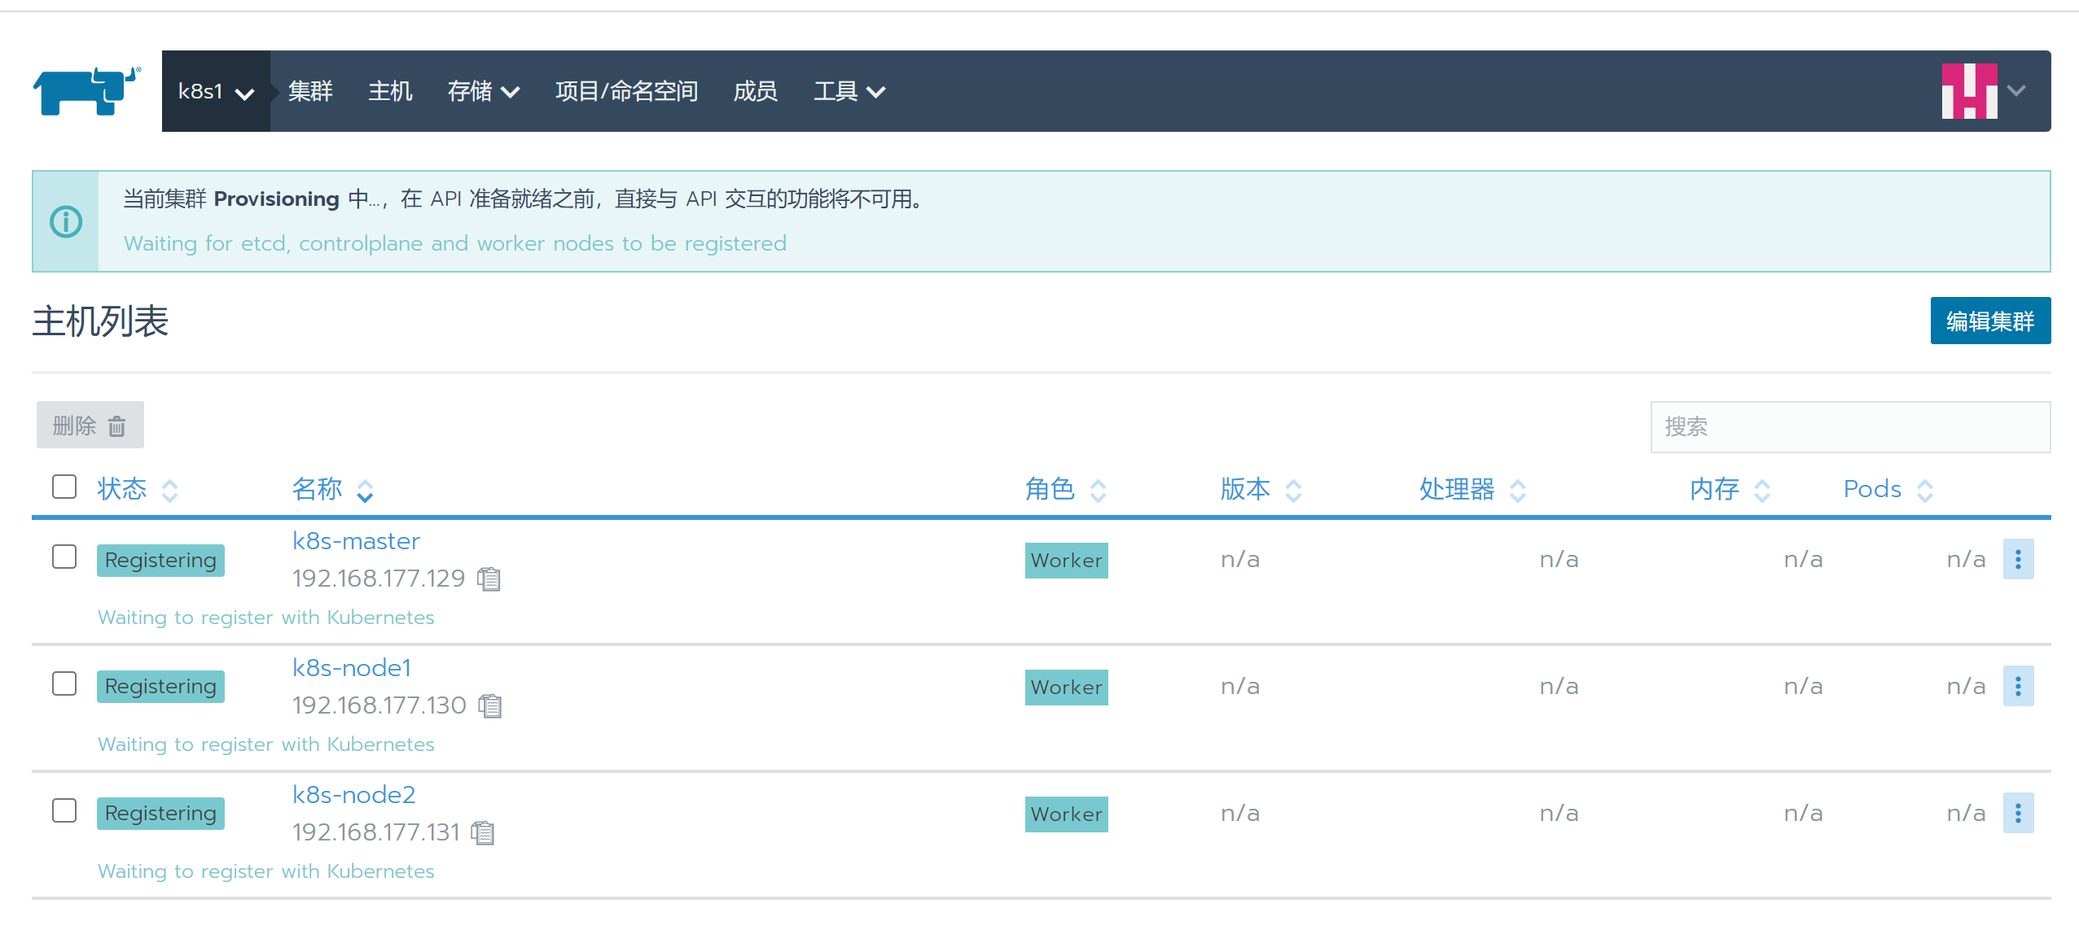Viewport: 2079px width, 930px height.
Task: Click the pink user avatar icon
Action: [1968, 91]
